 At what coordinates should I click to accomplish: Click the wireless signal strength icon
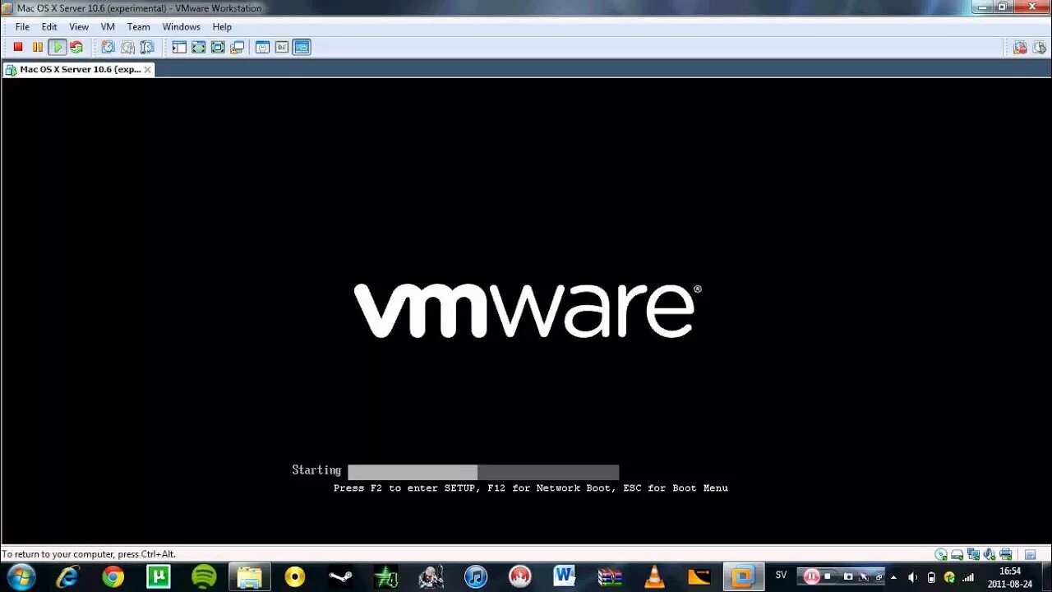tap(968, 577)
